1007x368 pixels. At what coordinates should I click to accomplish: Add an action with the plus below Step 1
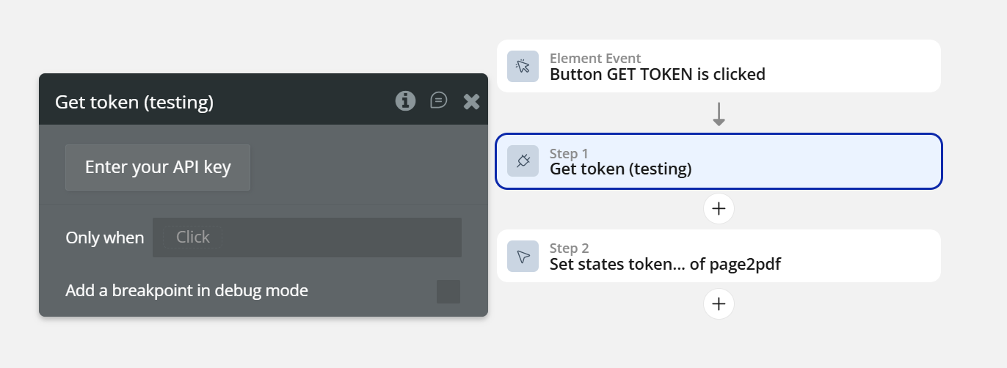[x=719, y=209]
